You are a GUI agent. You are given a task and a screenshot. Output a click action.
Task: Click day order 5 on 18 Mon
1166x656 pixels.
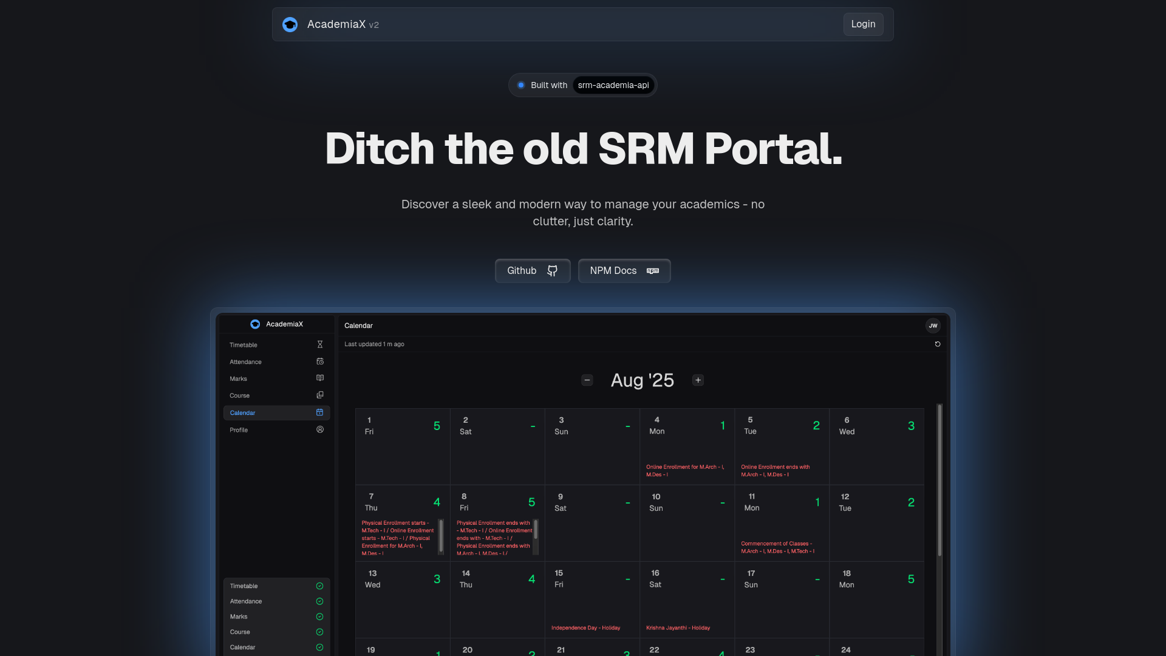[911, 579]
